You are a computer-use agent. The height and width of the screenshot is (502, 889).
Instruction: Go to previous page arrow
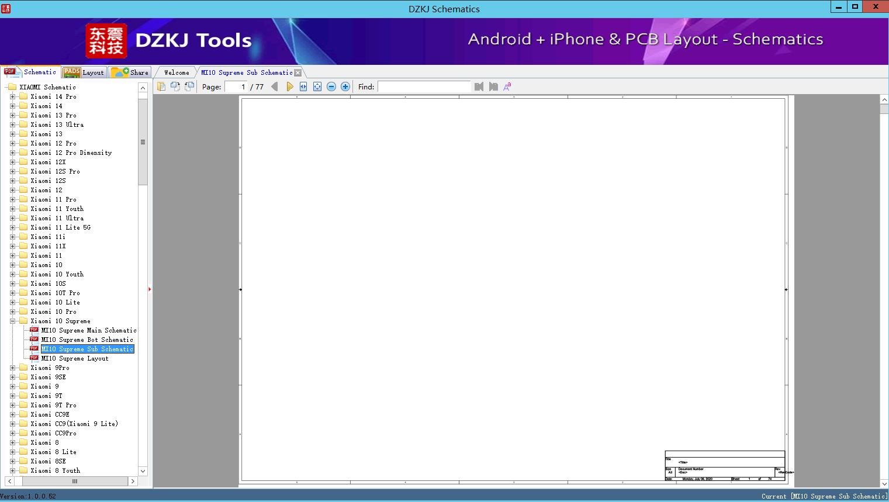coord(275,86)
